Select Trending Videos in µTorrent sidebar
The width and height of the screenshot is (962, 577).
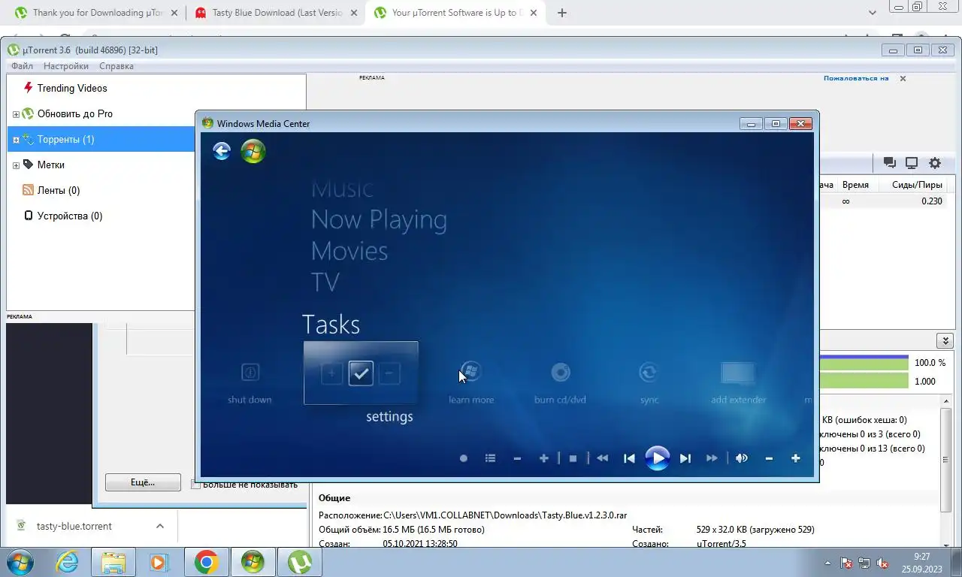(72, 88)
